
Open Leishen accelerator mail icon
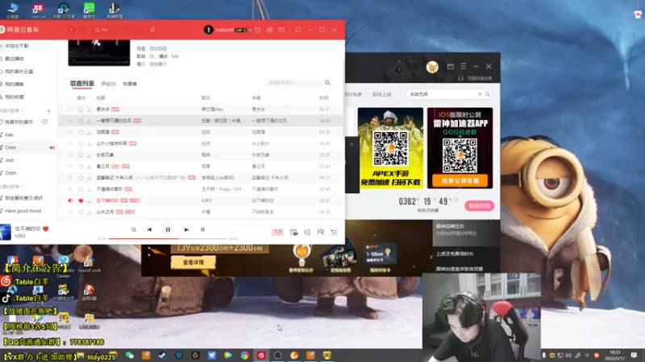(451, 67)
